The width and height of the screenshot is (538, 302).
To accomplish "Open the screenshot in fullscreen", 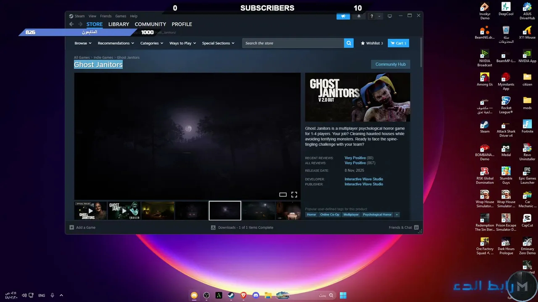I will coord(294,195).
